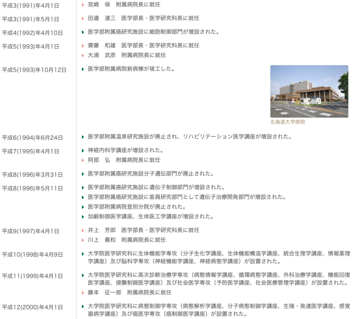Click the entry 井上 芳郎 医学部長・医学研究科長に就任
The width and height of the screenshot is (353, 319).
point(144,230)
